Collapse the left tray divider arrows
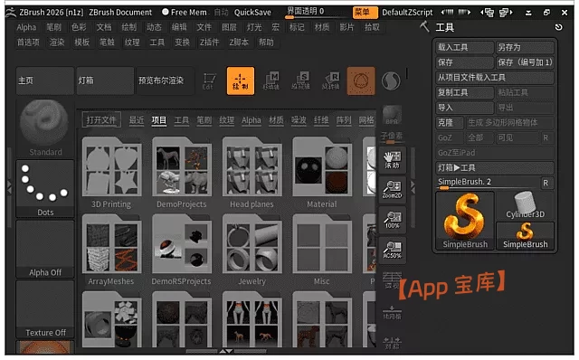Screen dimensions: 579x360 click(x=9, y=187)
